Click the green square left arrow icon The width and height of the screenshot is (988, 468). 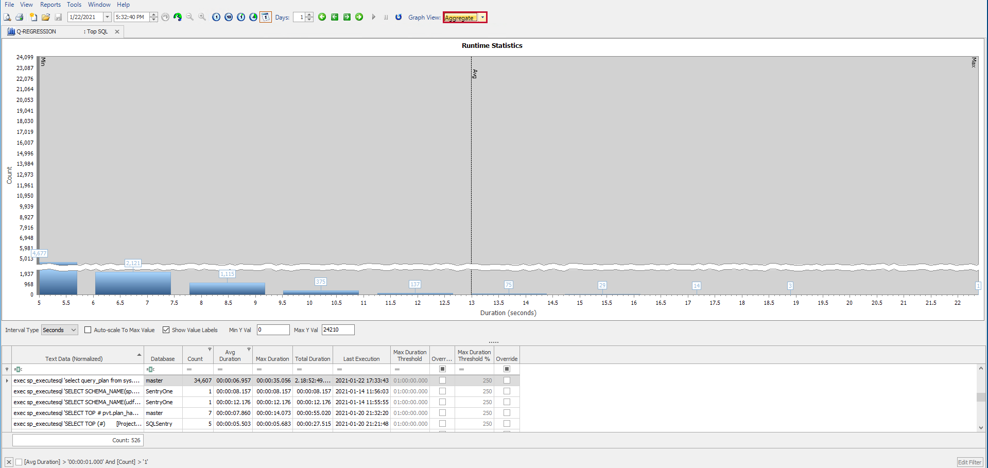(x=335, y=17)
